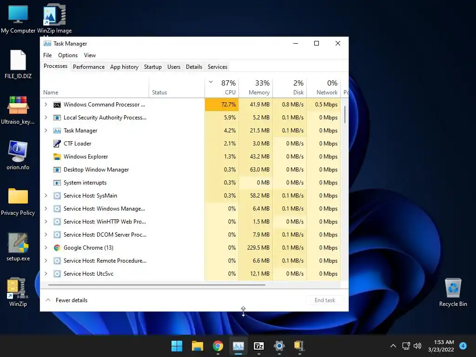The width and height of the screenshot is (476, 357).
Task: Select the Recycle Bin on desktop
Action: pos(453,292)
